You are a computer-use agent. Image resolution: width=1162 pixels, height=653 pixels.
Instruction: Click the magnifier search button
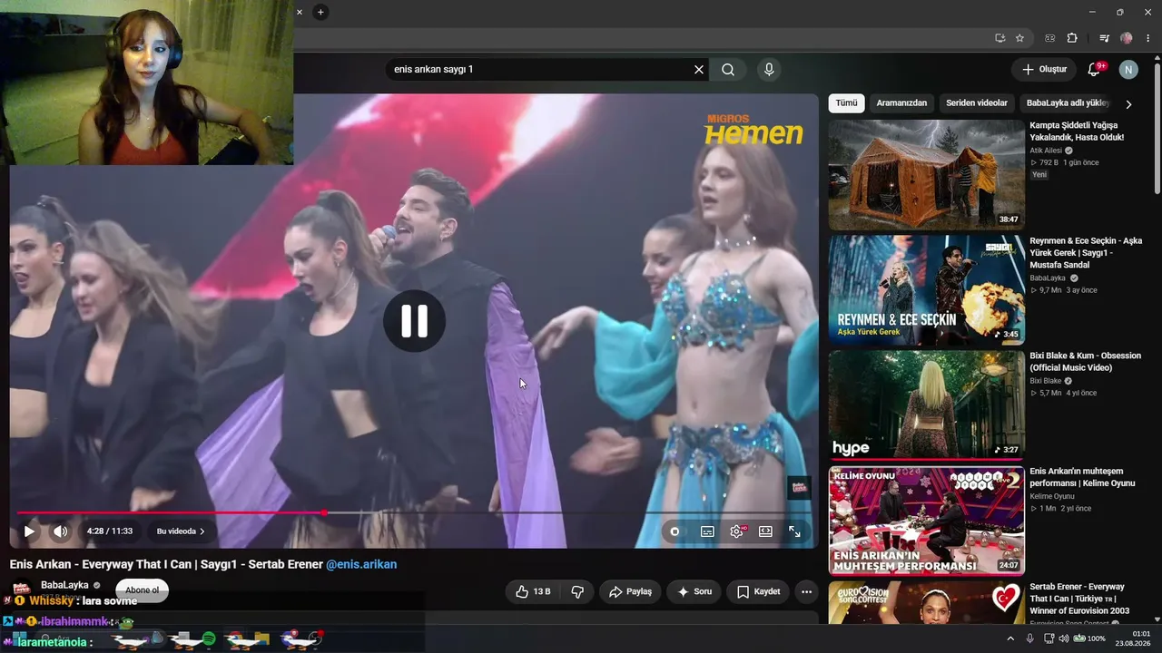coord(728,70)
